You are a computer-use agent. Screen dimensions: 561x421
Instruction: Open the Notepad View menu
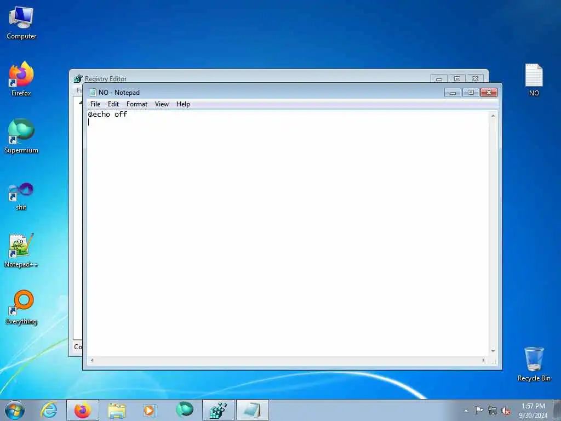coord(162,104)
